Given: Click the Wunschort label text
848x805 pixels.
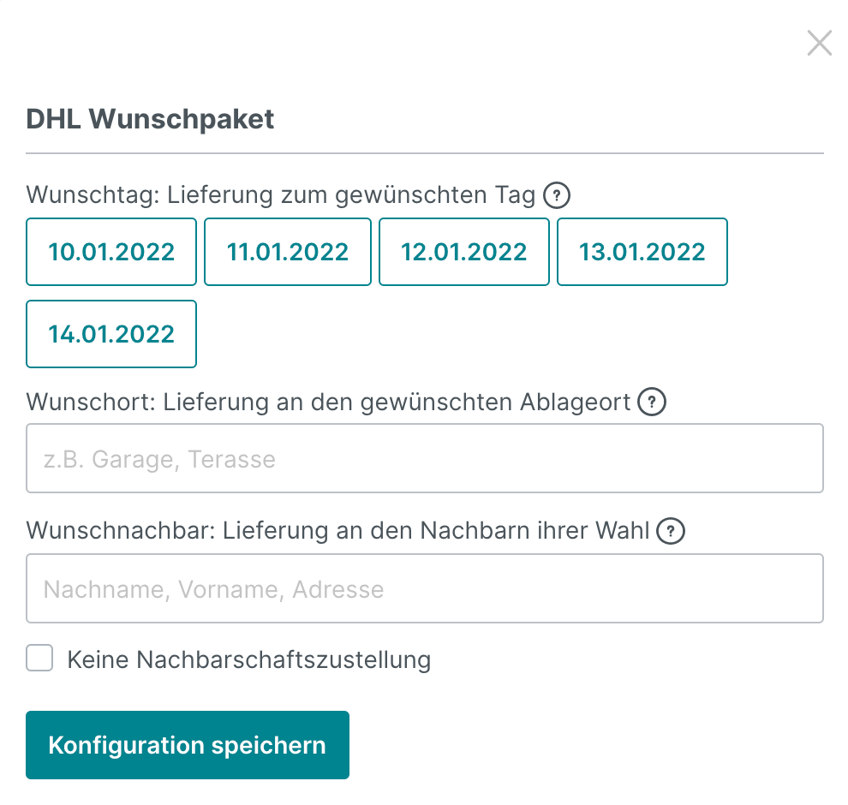Looking at the screenshot, I should coord(330,402).
